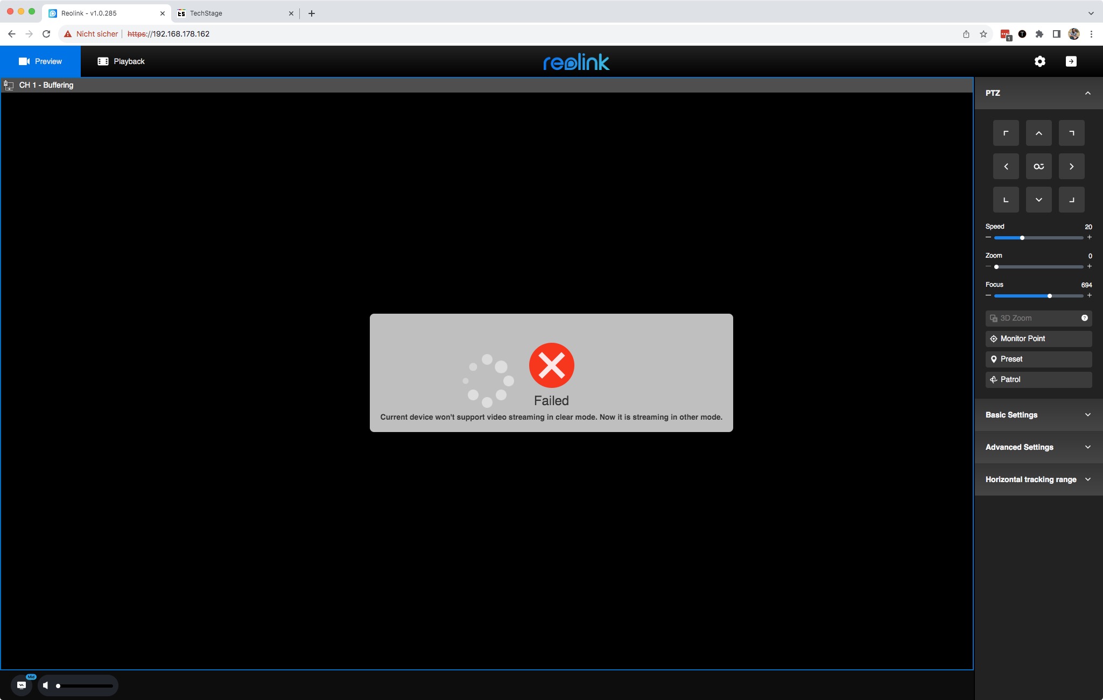Toggle the Mid stream quality button
Image resolution: width=1103 pixels, height=700 pixels.
coord(22,685)
